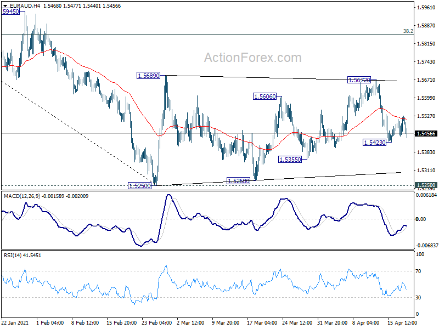Click the 1.59610 price axis value
Viewport: 439px width, 329px height.
426,8
